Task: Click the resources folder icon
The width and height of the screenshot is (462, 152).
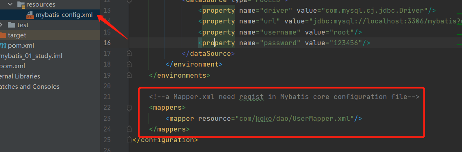Action: point(21,5)
